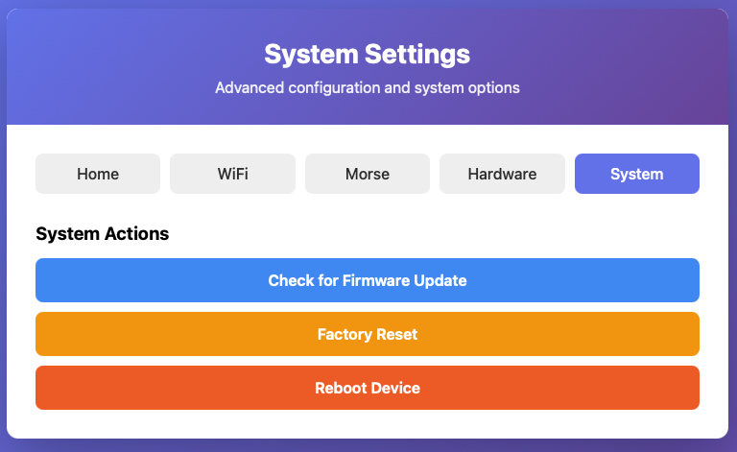The width and height of the screenshot is (737, 452).
Task: Select the Morse tab
Action: [x=368, y=174]
